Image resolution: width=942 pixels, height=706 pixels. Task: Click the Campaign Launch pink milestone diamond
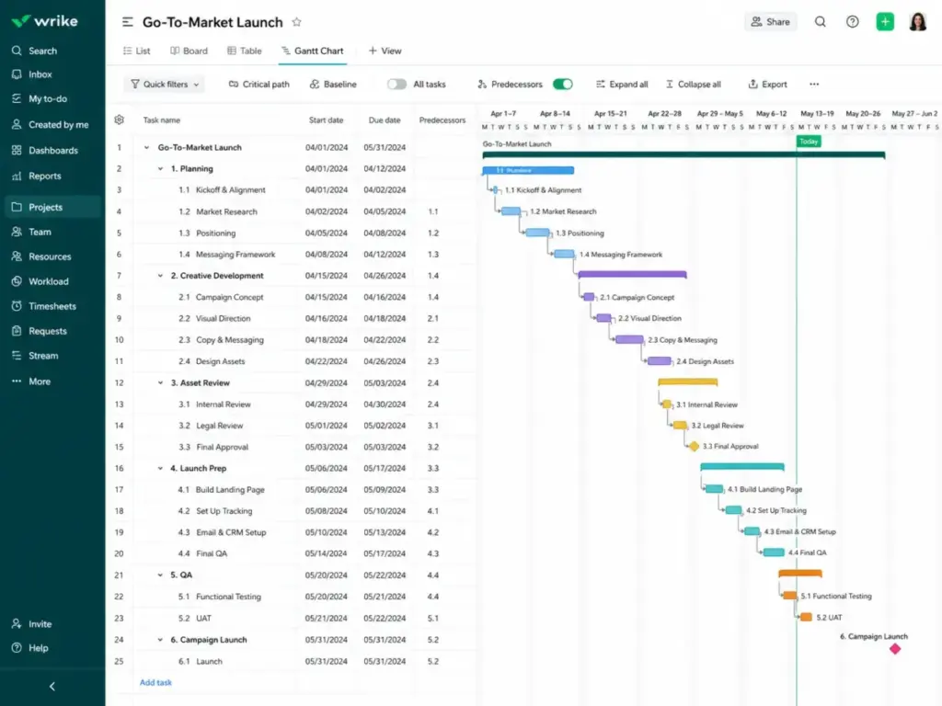click(x=895, y=649)
